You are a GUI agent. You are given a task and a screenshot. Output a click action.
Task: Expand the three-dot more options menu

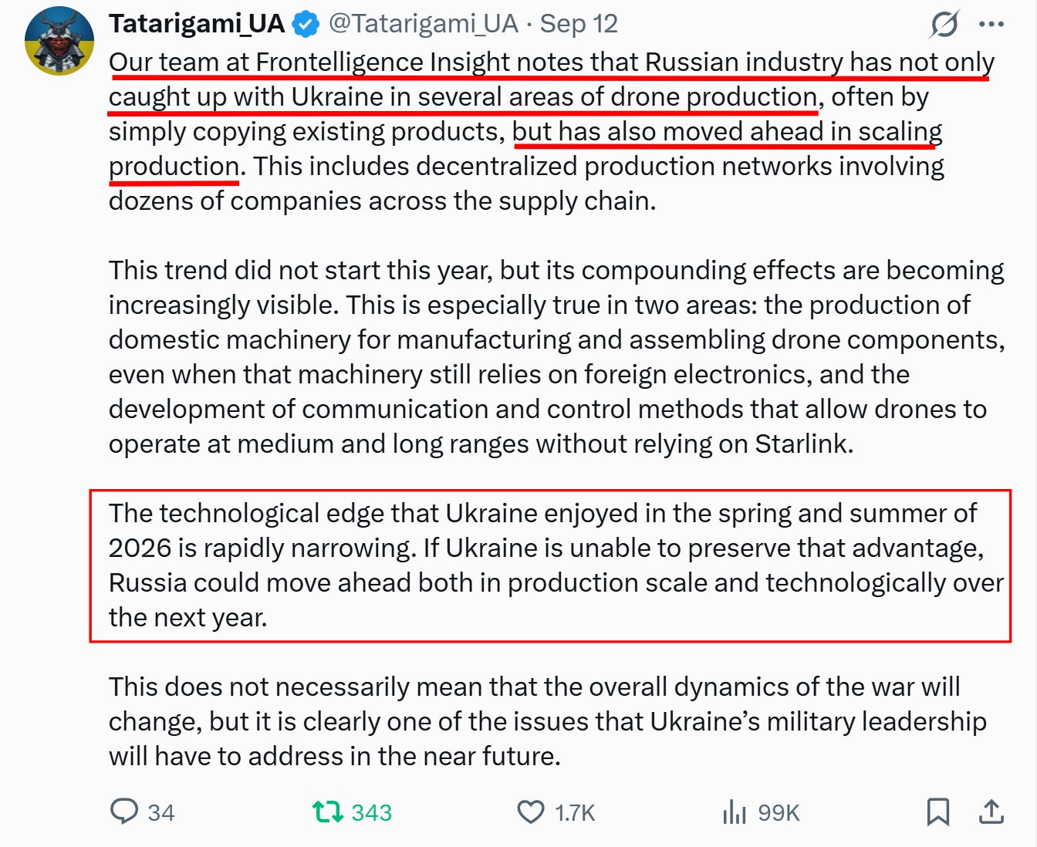coord(991,24)
